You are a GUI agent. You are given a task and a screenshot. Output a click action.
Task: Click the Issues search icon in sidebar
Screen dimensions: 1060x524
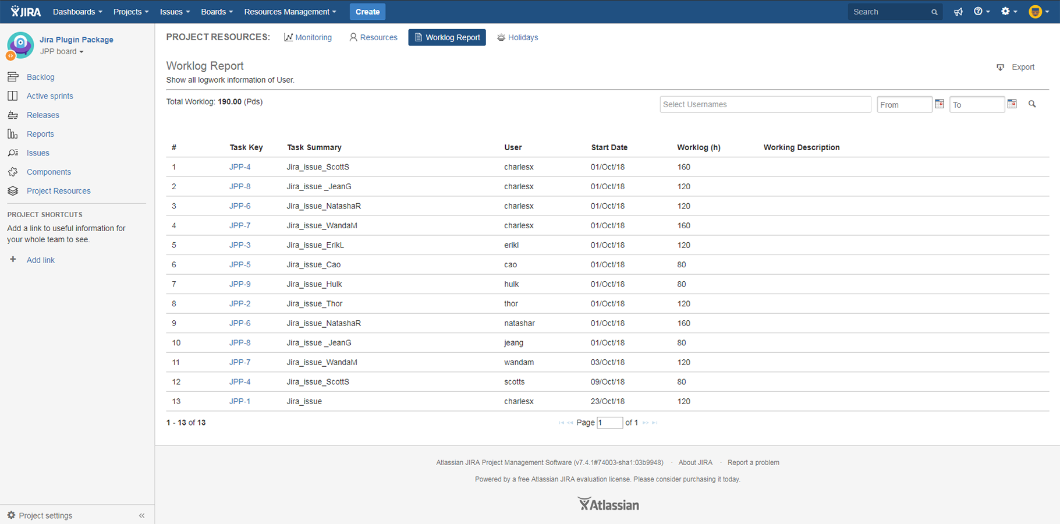coord(13,153)
